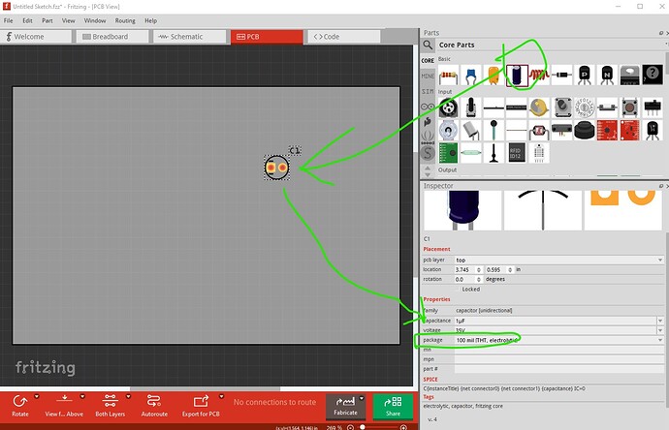
Task: Open the SIM parts bin
Action: 428,91
